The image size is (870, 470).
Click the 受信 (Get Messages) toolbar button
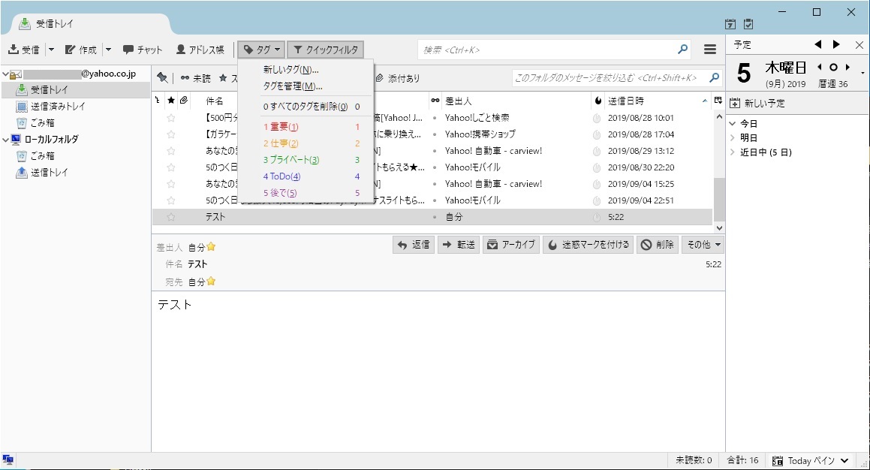(24, 50)
